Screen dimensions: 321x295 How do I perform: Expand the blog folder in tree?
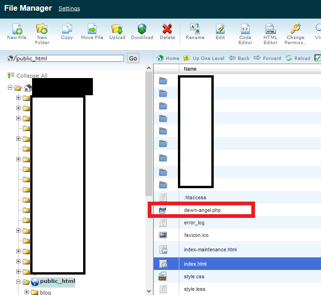pos(26,292)
